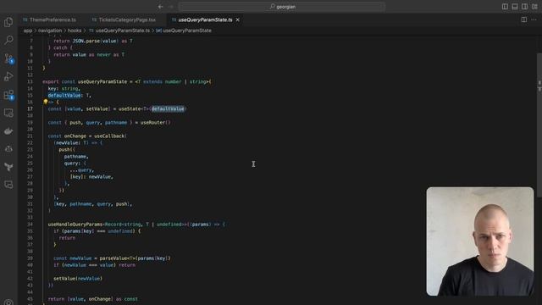Click 'useCallback' on line 21
The image size is (542, 305).
pyautogui.click(x=109, y=136)
